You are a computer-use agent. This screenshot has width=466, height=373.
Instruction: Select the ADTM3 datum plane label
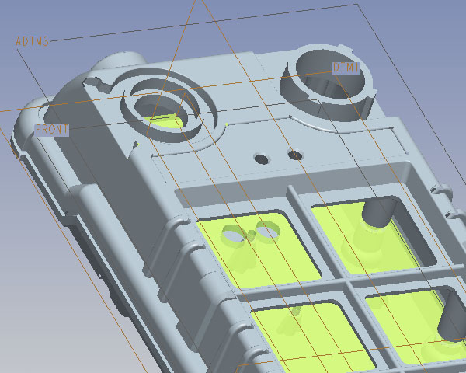[32, 41]
